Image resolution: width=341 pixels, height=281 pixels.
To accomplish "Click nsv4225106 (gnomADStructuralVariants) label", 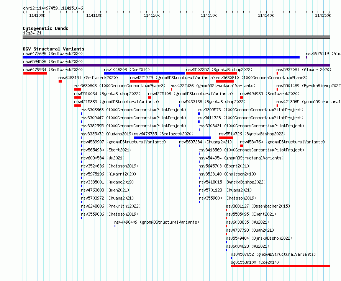I will coord(190,94).
